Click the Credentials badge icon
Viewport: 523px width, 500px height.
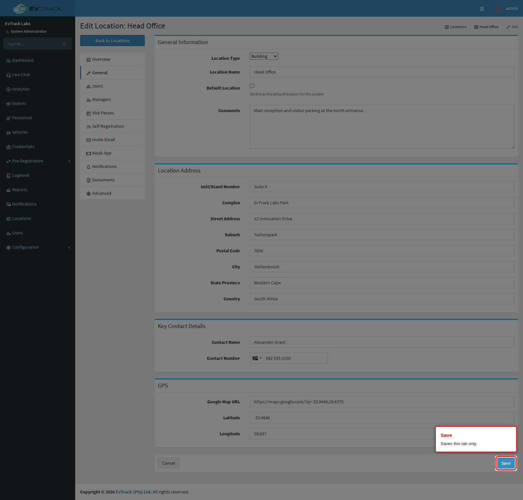point(8,147)
